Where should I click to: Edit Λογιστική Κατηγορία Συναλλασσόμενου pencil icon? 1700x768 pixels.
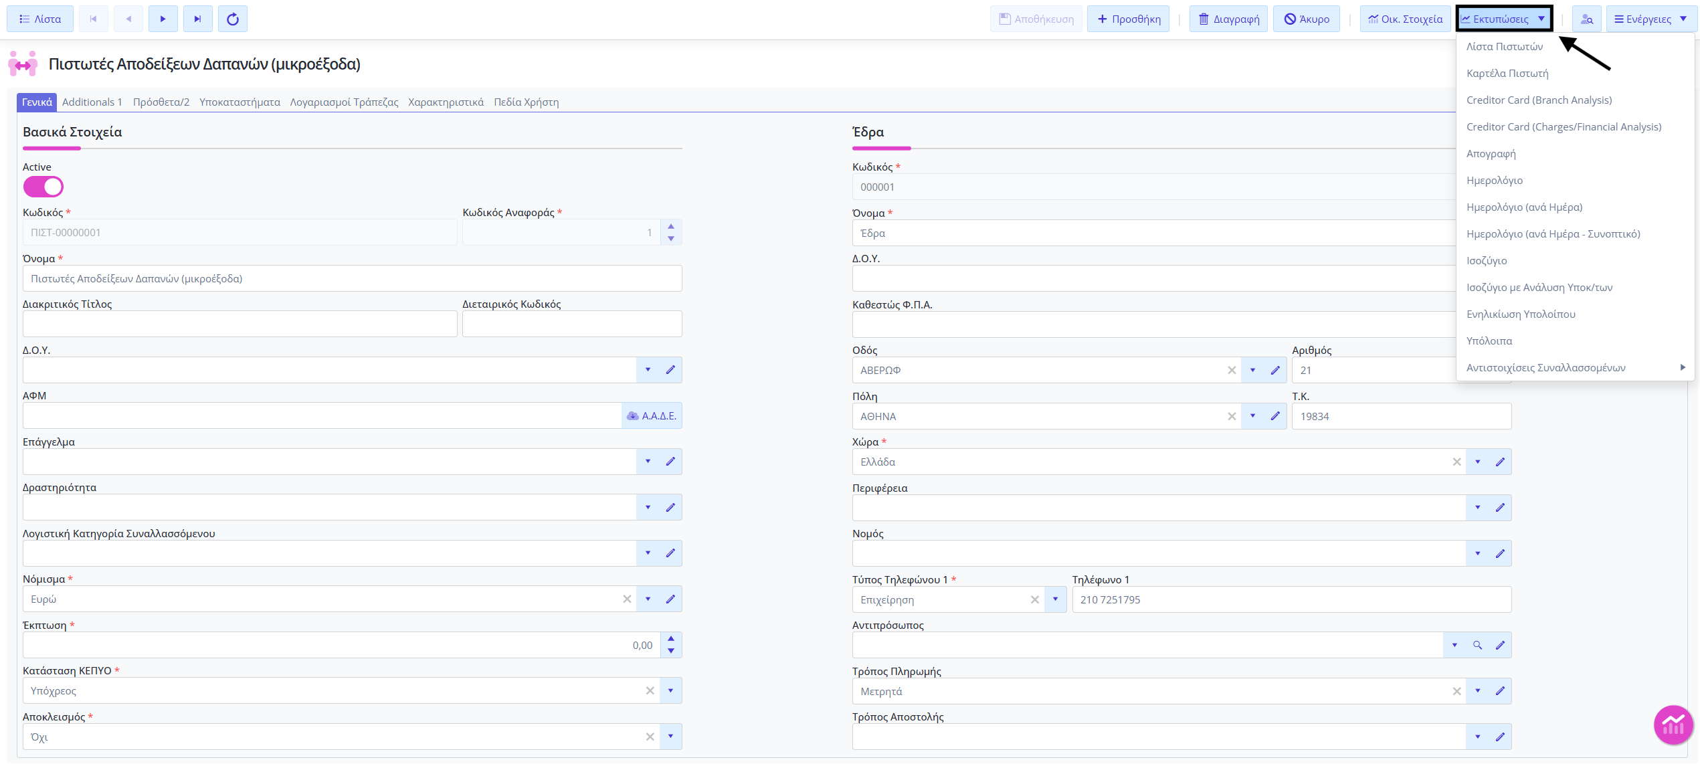[x=670, y=553]
